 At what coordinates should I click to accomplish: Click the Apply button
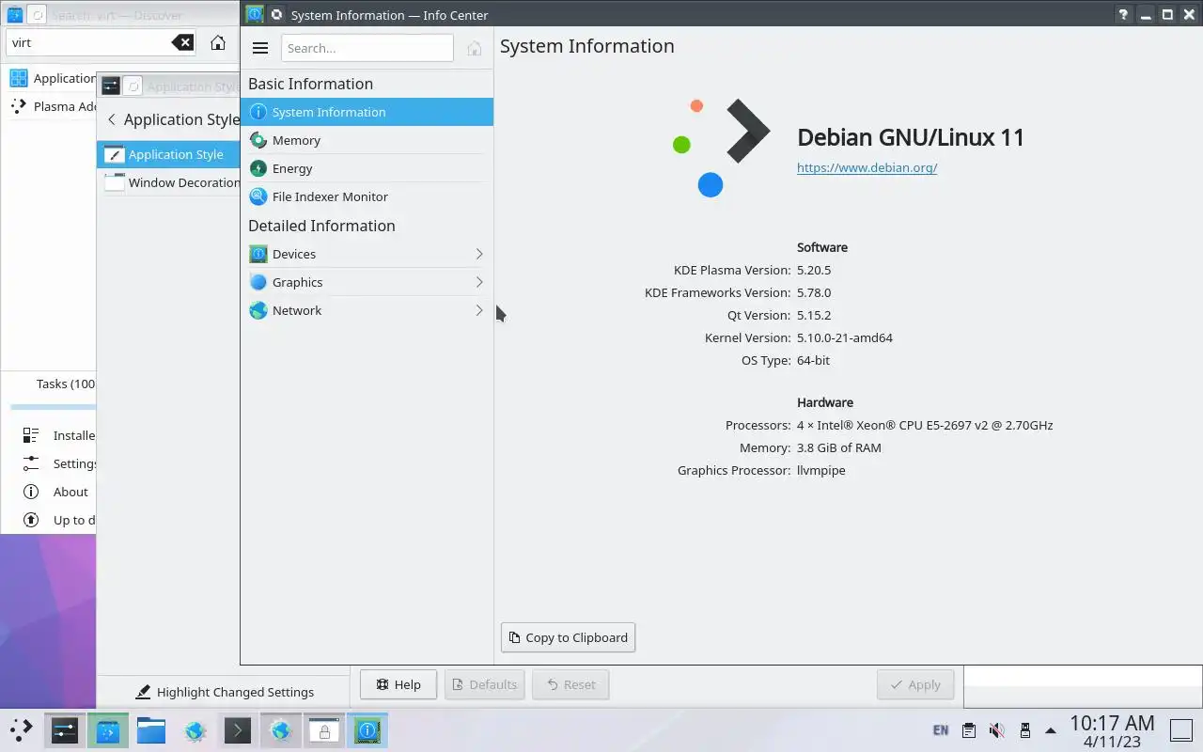point(915,684)
